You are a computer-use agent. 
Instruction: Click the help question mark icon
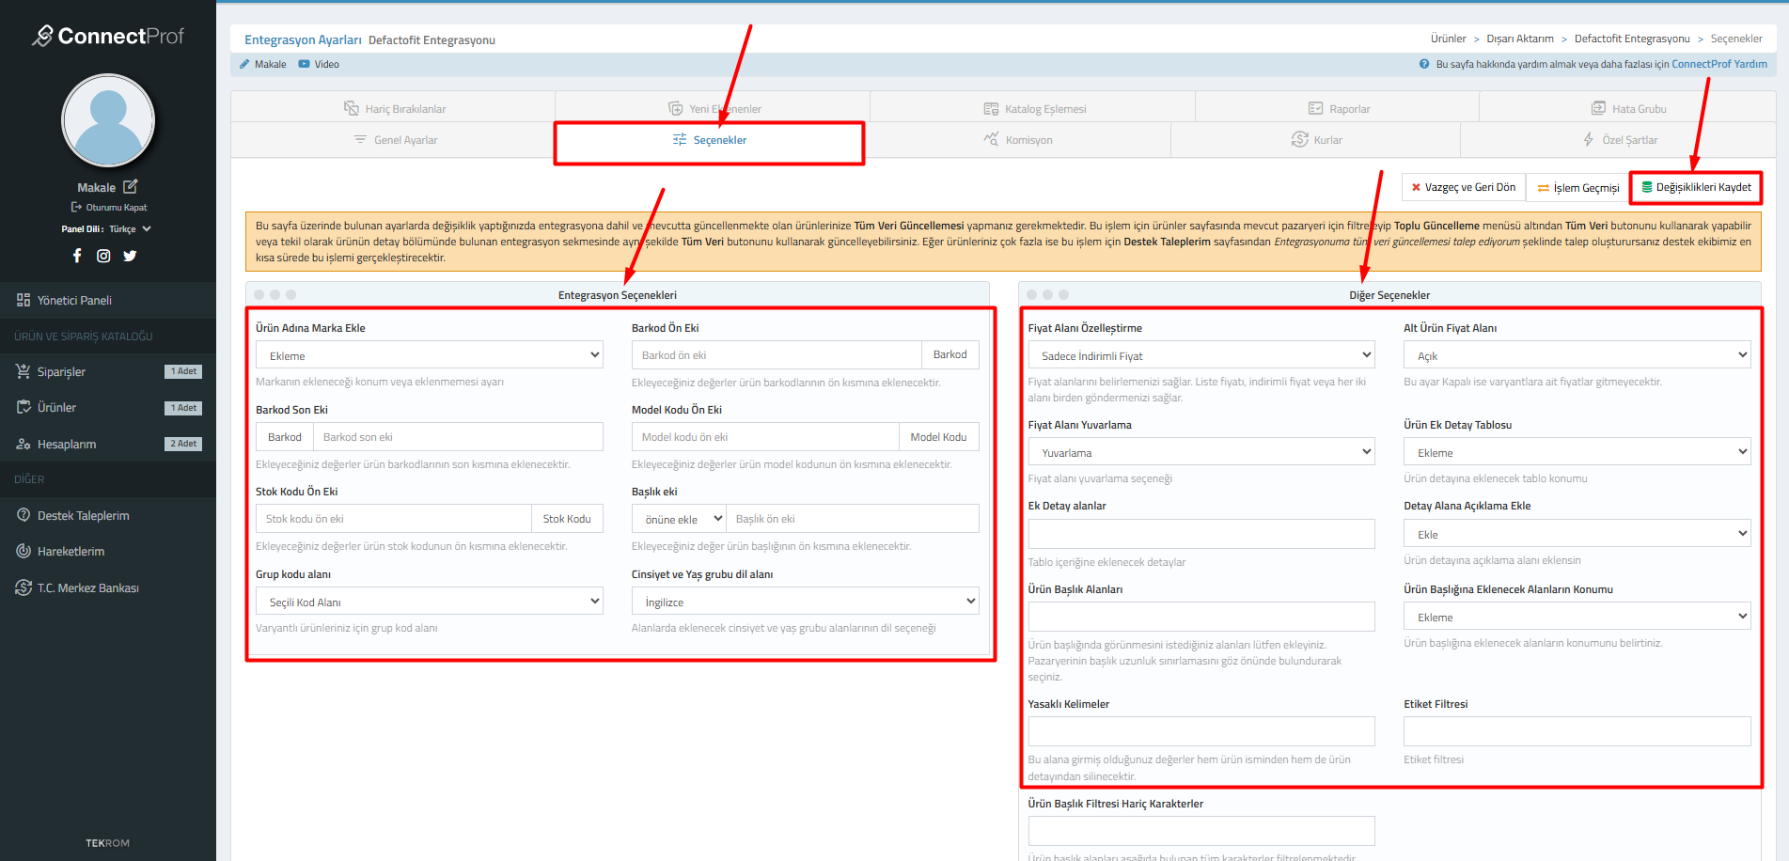(1424, 65)
